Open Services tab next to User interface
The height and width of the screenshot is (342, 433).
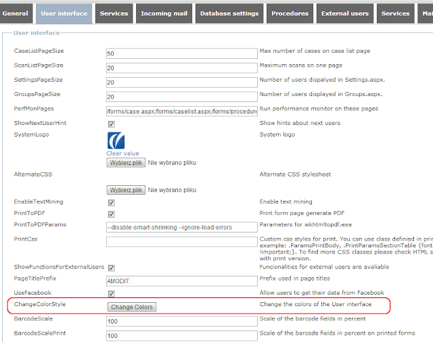click(114, 14)
